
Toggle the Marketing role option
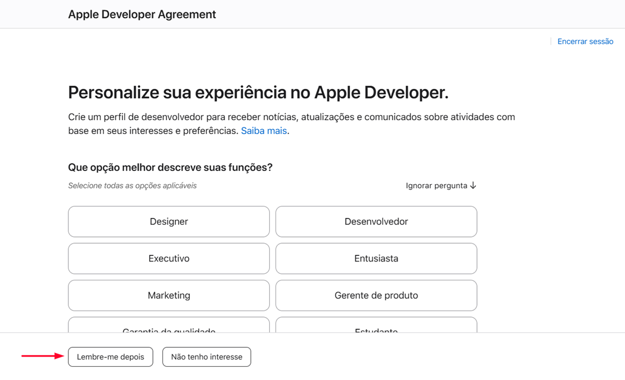169,295
